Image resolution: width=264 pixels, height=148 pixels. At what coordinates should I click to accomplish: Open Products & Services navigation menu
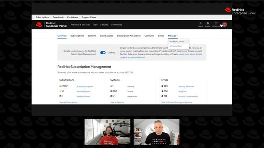tap(80, 25)
